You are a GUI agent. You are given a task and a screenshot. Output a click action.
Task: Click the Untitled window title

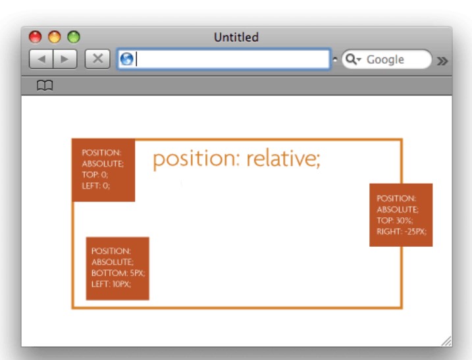pyautogui.click(x=236, y=38)
